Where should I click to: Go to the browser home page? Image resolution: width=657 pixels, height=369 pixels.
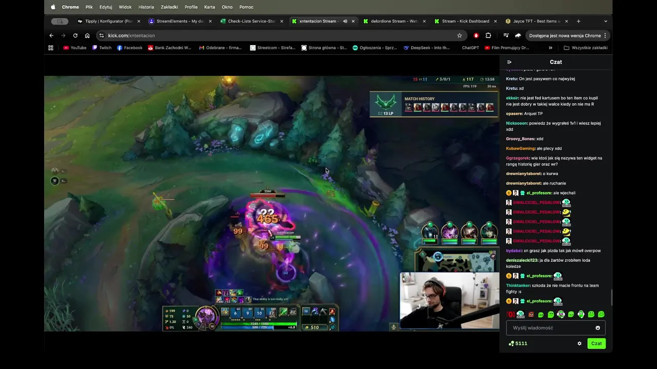coord(87,35)
